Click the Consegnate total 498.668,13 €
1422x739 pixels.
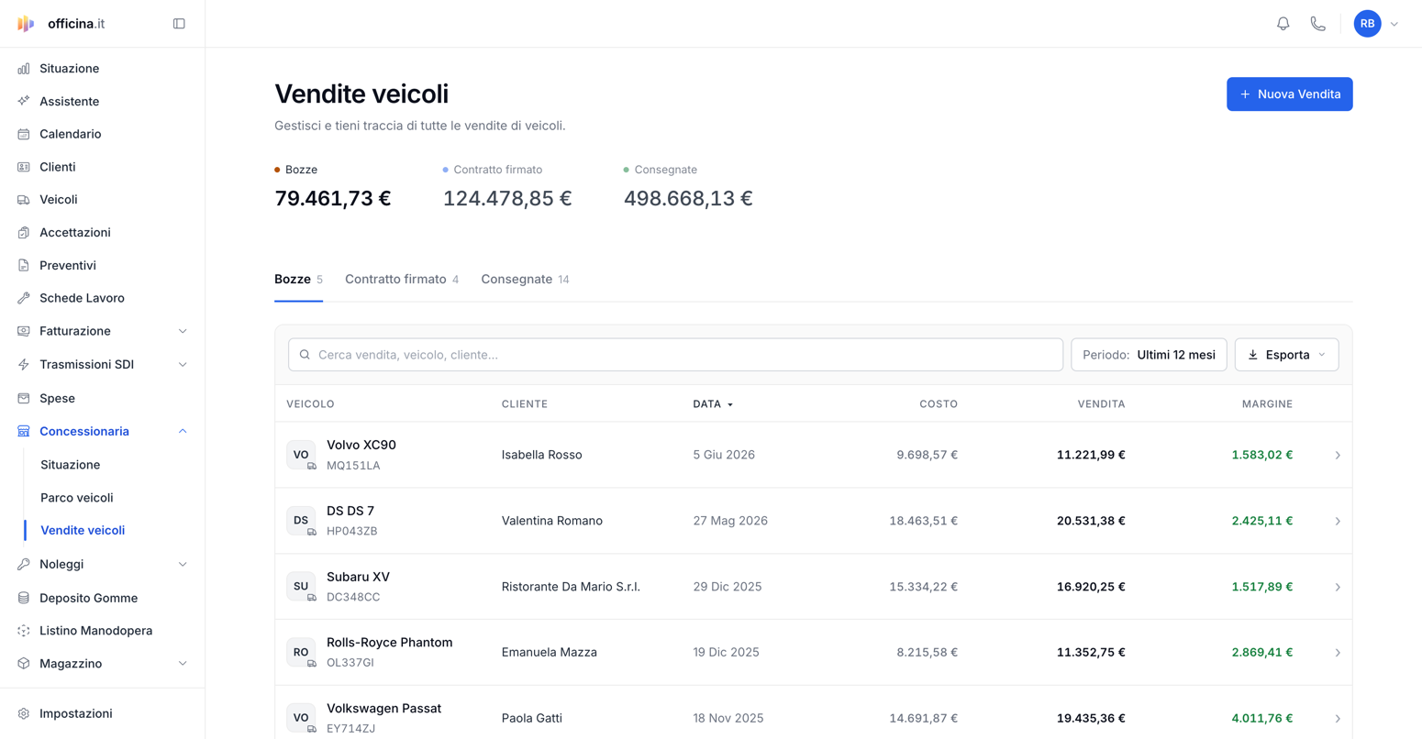688,199
